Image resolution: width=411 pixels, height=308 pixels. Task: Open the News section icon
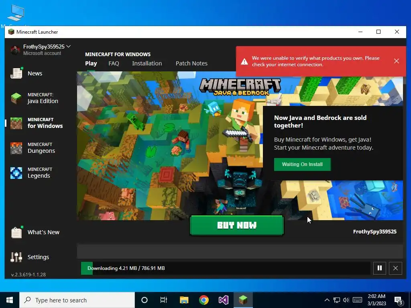16,73
